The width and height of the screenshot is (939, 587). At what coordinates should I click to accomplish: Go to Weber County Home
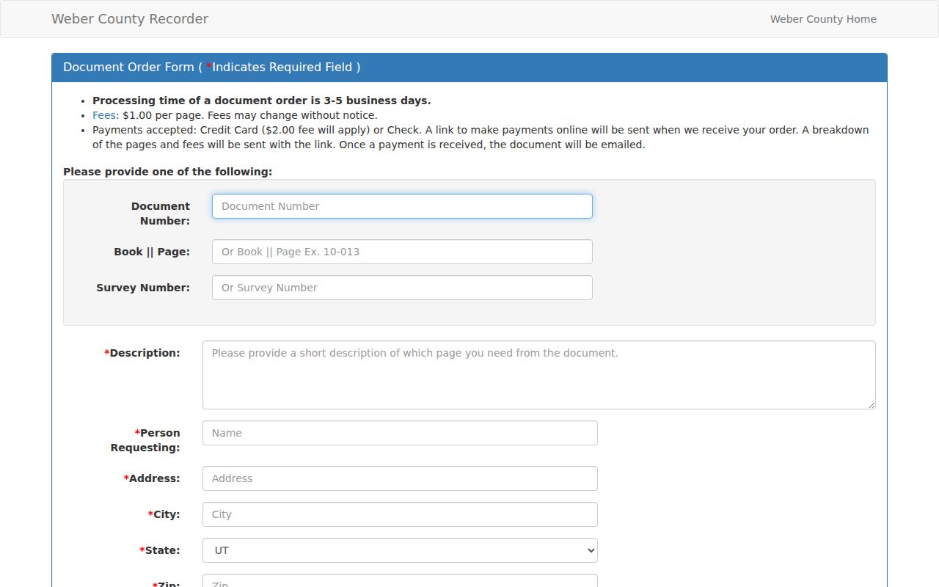point(823,19)
